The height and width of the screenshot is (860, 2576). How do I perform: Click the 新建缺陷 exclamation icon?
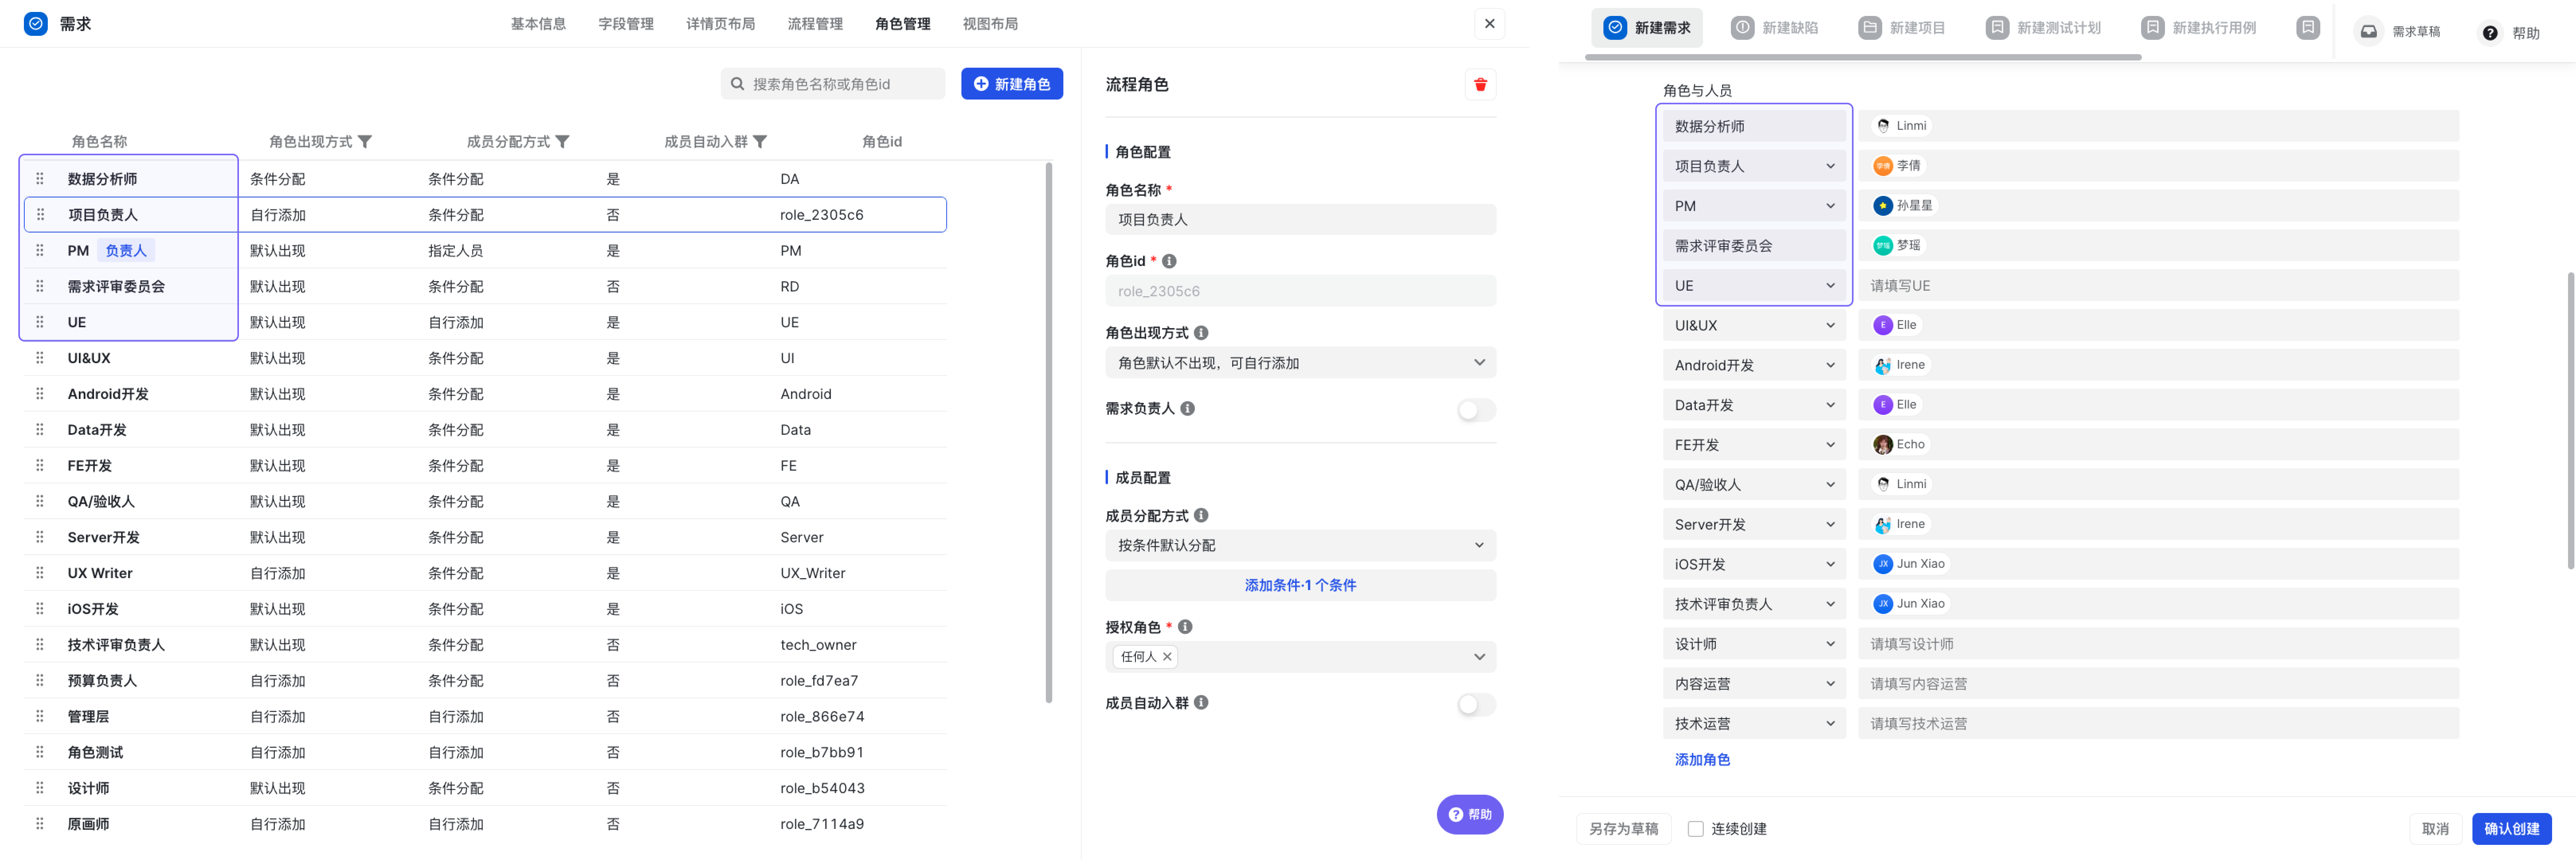pos(1742,28)
